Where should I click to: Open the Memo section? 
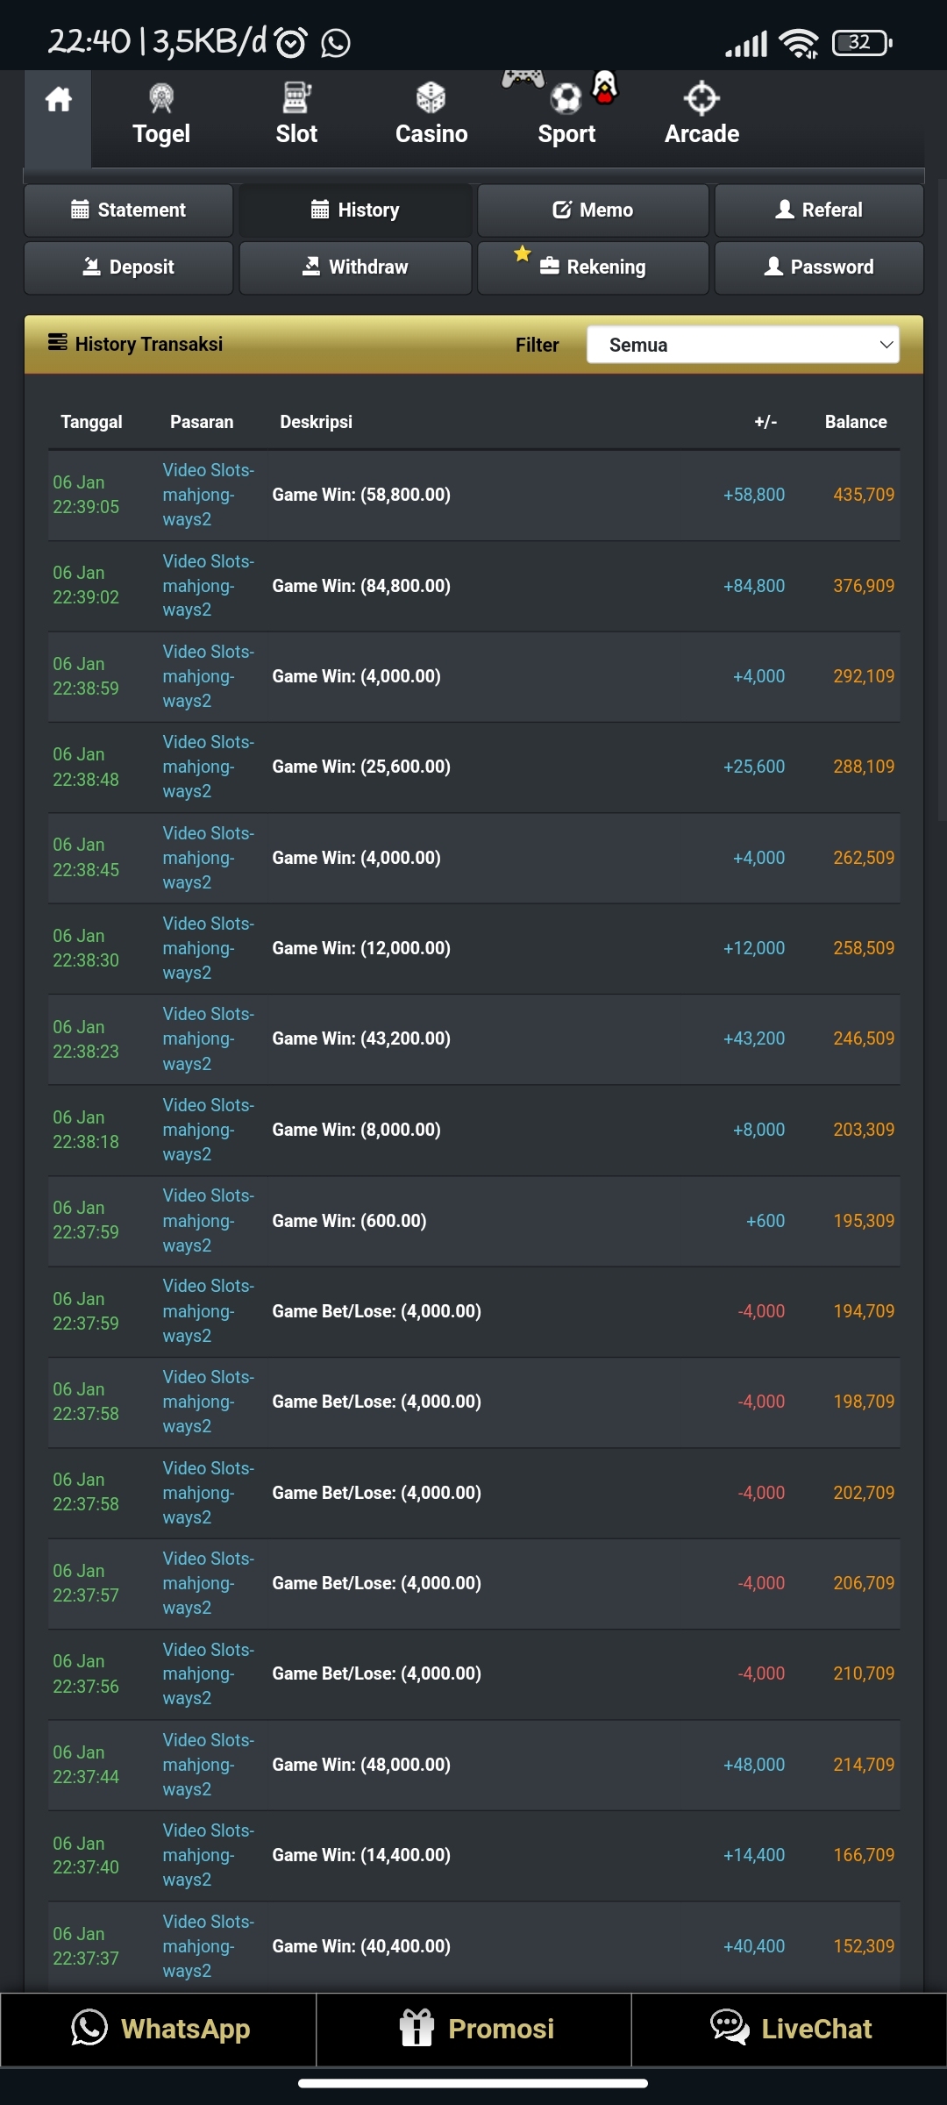point(593,210)
